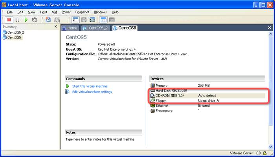The image size is (275, 157).
Task: Click the Devices section header
Action: click(207, 79)
